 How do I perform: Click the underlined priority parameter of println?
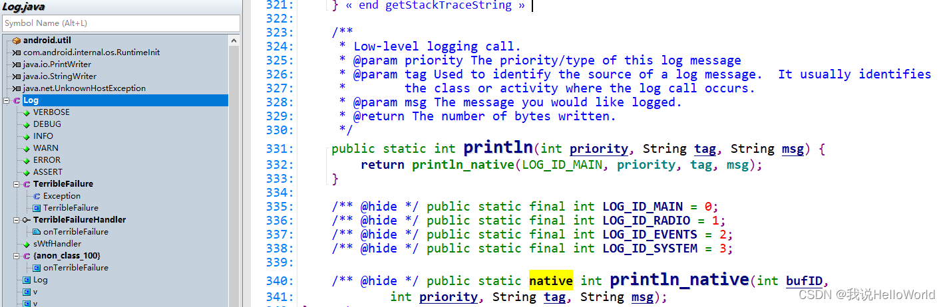(598, 149)
